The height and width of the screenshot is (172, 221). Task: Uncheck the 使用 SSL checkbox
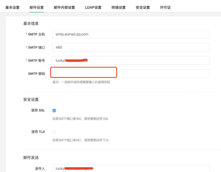[x=54, y=111]
